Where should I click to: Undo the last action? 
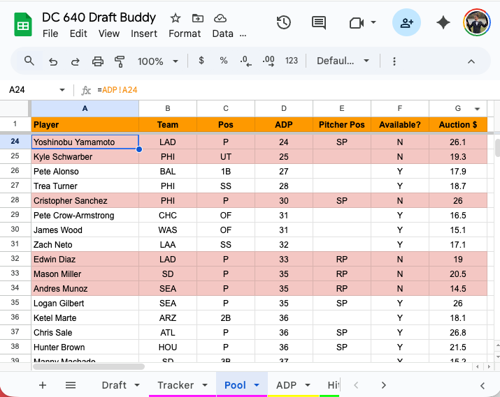coord(53,61)
